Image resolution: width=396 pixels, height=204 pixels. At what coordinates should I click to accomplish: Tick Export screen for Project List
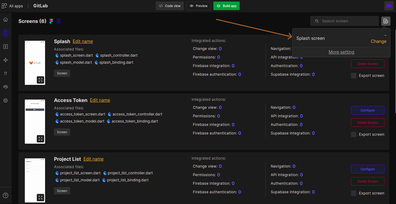pos(353,193)
